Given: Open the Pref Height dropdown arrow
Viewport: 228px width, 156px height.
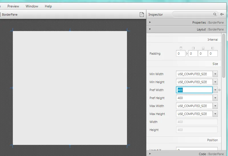Looking at the screenshot, I should pyautogui.click(x=215, y=98).
